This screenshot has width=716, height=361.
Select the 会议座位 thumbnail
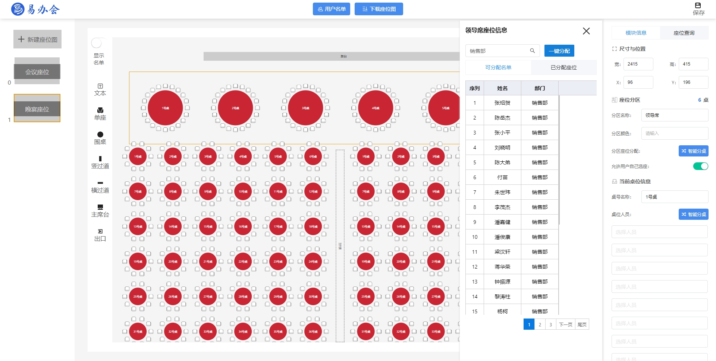tap(37, 71)
